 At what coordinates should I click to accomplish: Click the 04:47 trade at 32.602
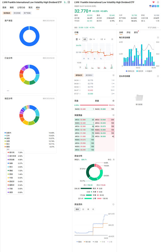pos(94,90)
